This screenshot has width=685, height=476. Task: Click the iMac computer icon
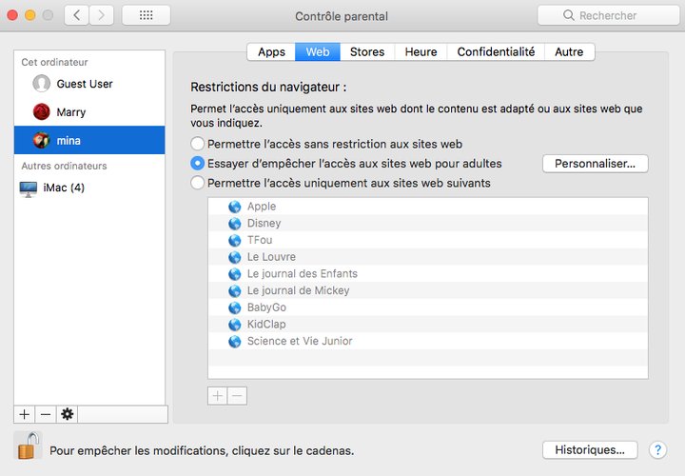29,188
